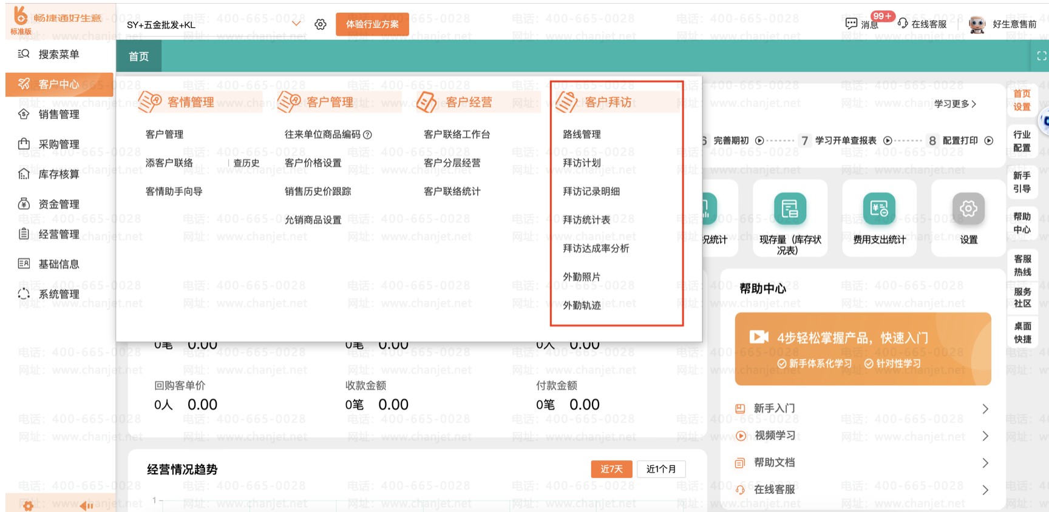Screen dimensions: 1049x512
Task: Click help icon beside 往来单位商品编码
Action: tap(367, 135)
